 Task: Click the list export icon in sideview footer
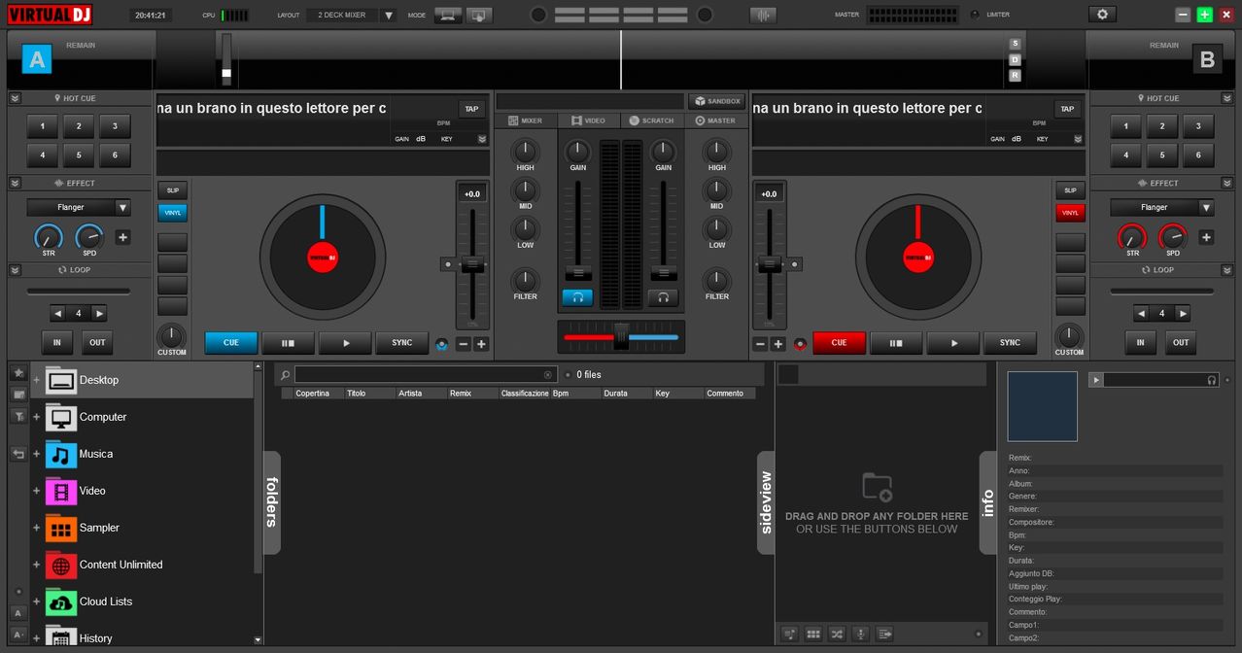pos(884,634)
